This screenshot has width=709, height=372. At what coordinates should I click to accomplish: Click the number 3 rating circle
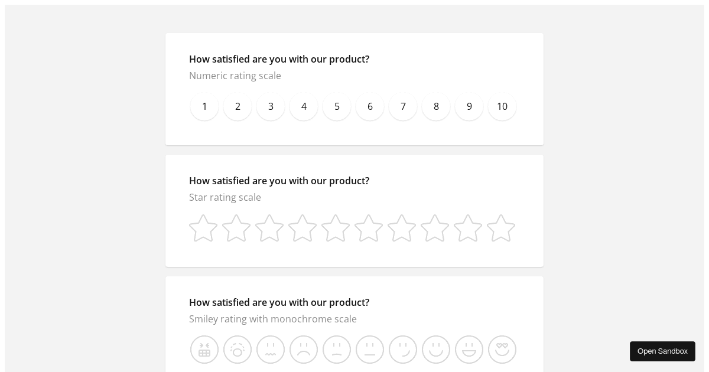click(271, 106)
